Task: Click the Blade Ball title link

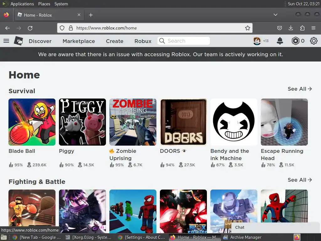Action: coord(22,151)
